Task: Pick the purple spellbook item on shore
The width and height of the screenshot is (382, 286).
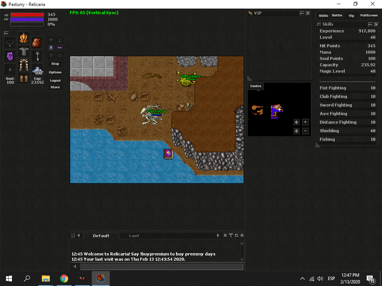Action: pos(168,154)
